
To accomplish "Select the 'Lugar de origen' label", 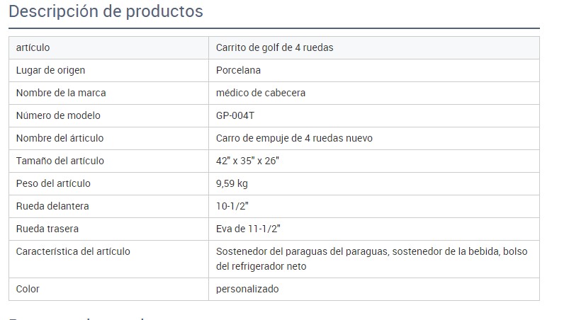I will (x=50, y=70).
